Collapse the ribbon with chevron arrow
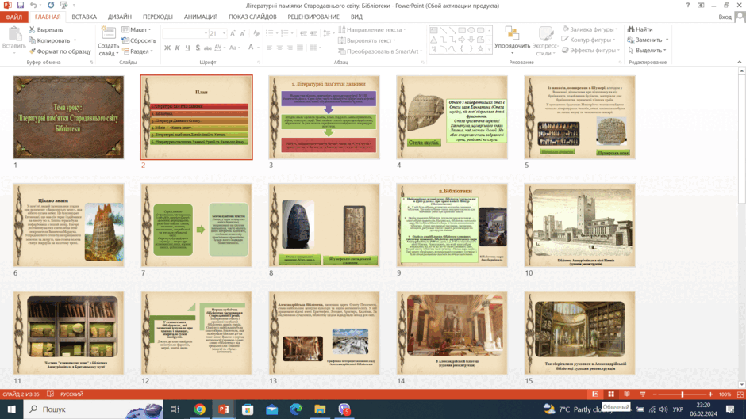Viewport: 746px width, 419px height. pos(740,63)
